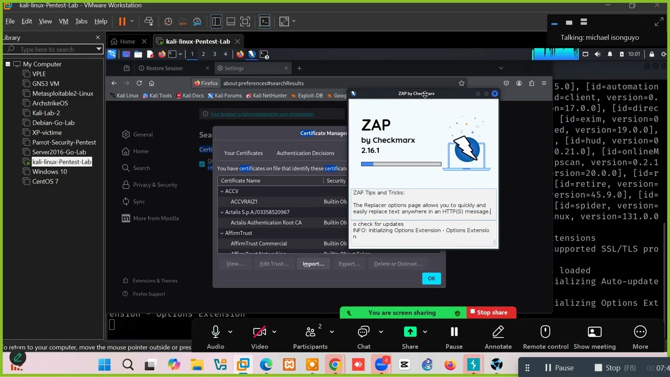Click Stop share button
The height and width of the screenshot is (377, 670).
tap(491, 313)
